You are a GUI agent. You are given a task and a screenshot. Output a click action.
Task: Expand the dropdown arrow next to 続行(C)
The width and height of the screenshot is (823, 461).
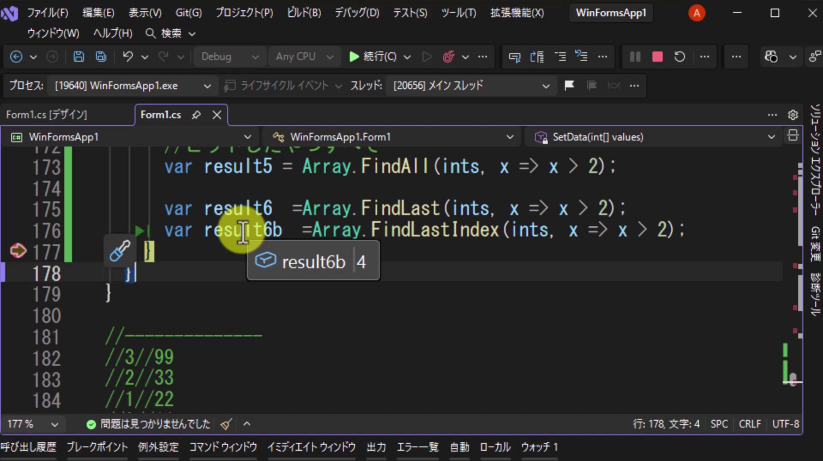click(407, 57)
